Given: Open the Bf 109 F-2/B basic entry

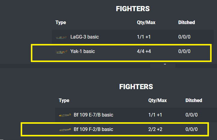Looking at the screenshot, I should point(93,129).
